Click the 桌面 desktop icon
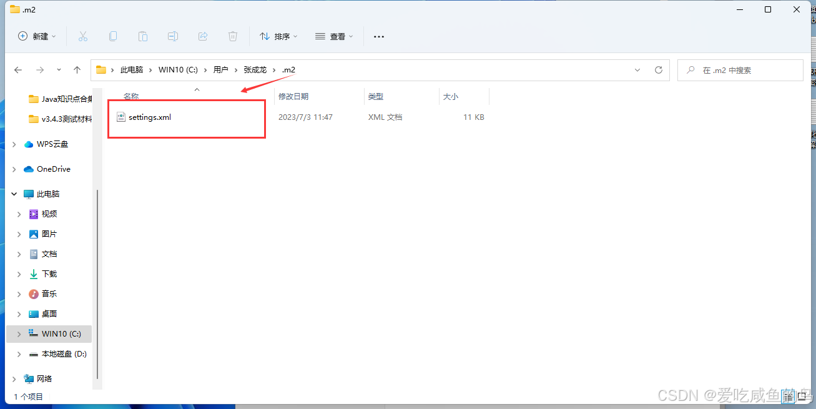 point(34,314)
